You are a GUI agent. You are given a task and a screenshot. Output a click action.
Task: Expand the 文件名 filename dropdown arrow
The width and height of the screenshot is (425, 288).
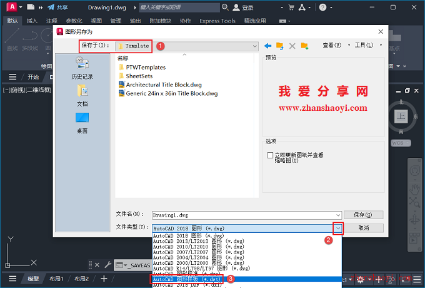[x=338, y=215]
